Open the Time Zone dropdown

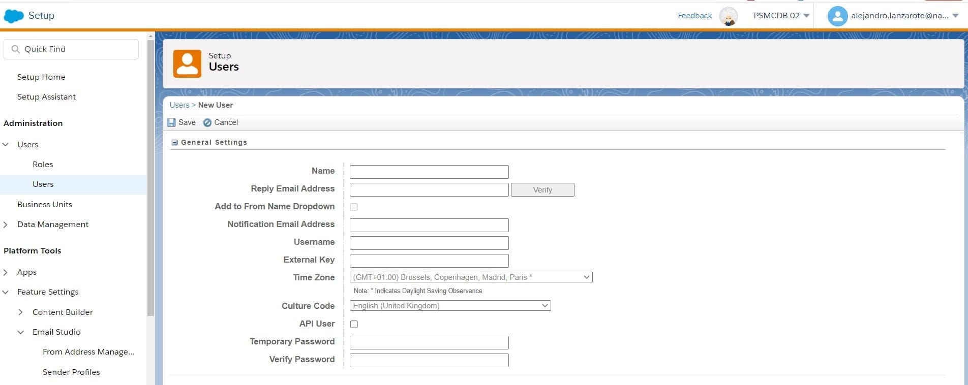tap(471, 277)
